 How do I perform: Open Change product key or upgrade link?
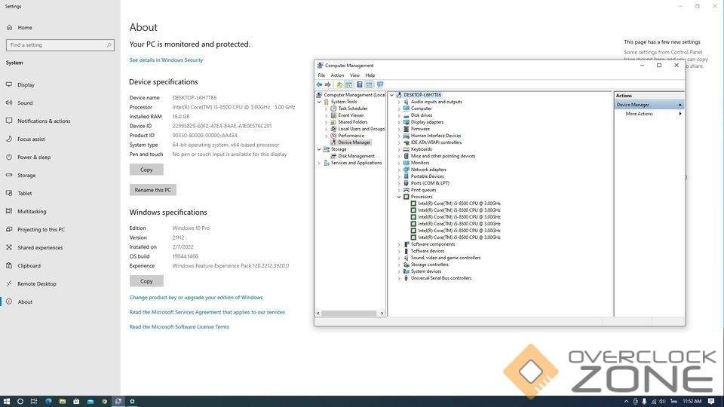(196, 298)
